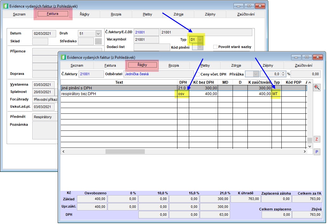Open the Typ dropdown showing D1
Viewport: 327px width, 224px height.
[x=200, y=39]
